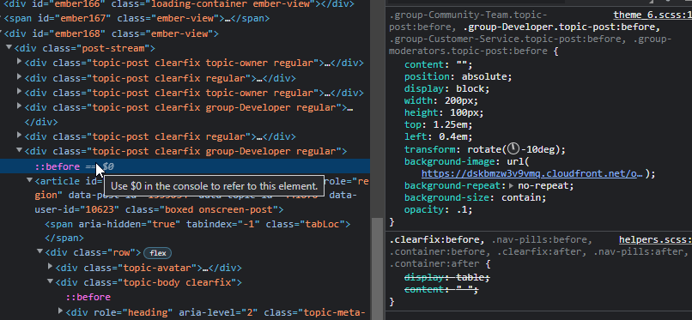This screenshot has height=320, width=692.
Task: Click the content property name in group-Developer rule
Action: coord(423,65)
